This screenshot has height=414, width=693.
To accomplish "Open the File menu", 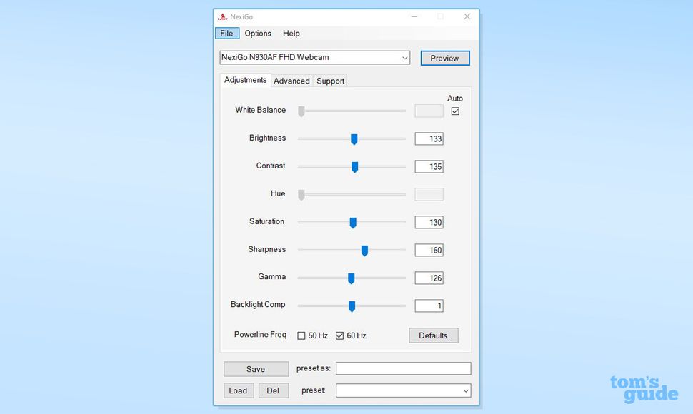I will pyautogui.click(x=226, y=33).
